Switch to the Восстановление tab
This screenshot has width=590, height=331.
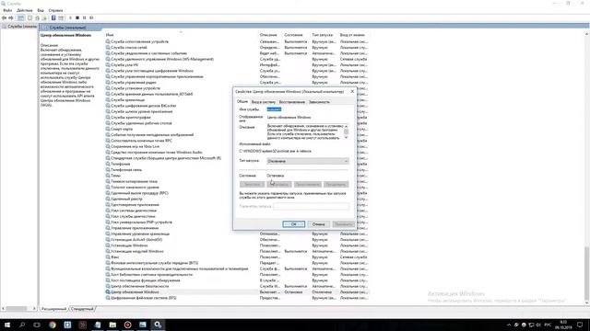(292, 102)
